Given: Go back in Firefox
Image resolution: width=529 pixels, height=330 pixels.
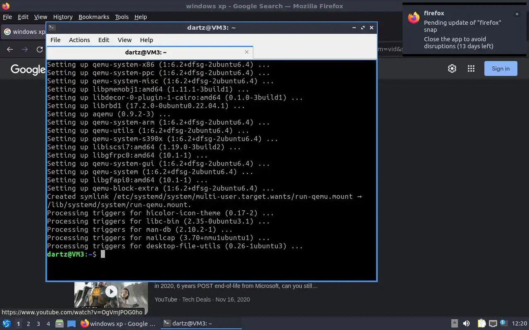Looking at the screenshot, I should pos(10,49).
